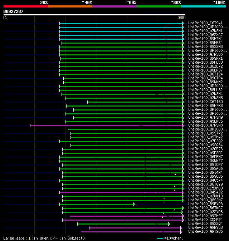
Task: Click the UniRef100_C5XMG3 hit name
Action: click(x=205, y=188)
